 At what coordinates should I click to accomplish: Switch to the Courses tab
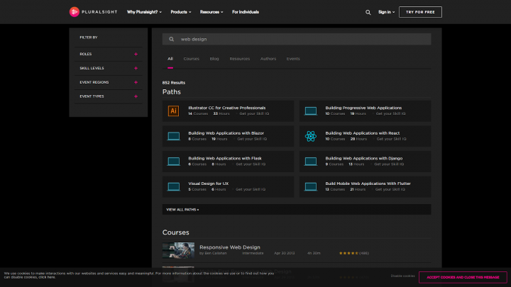click(191, 59)
